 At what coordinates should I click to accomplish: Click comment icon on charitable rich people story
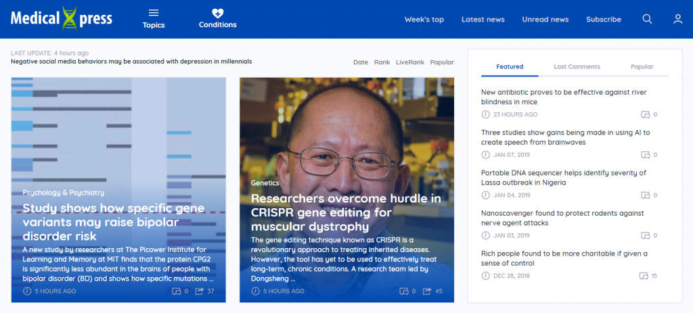click(644, 276)
